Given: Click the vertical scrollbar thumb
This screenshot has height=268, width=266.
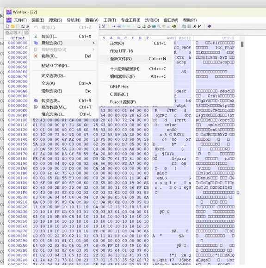Looking at the screenshot, I should [242, 44].
